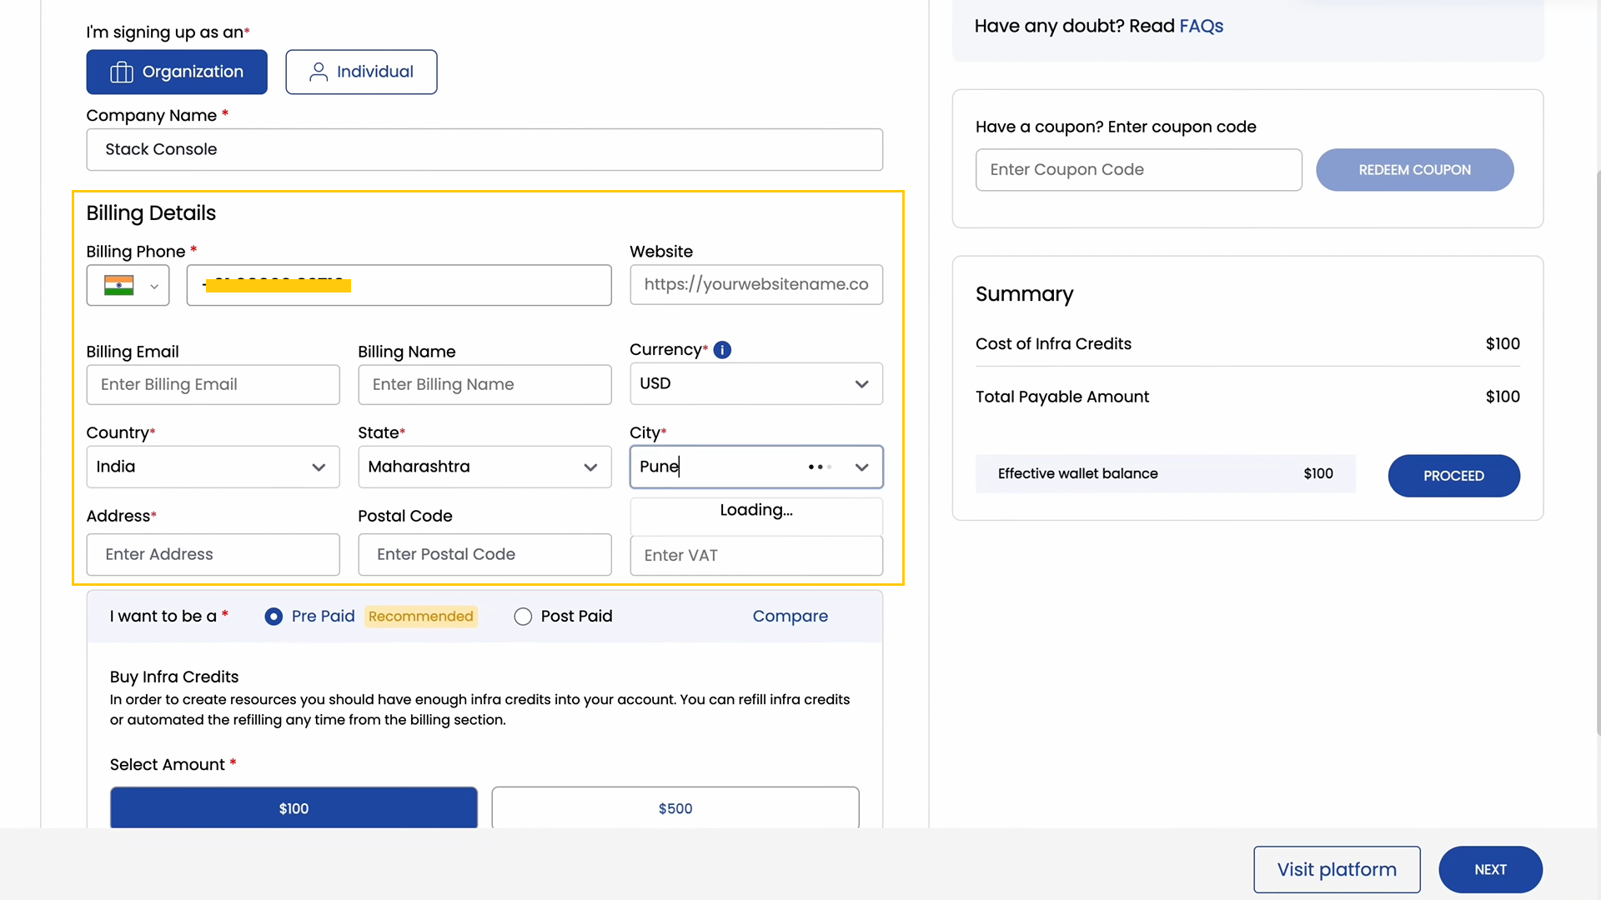
Task: Click the Visit platform button
Action: point(1337,869)
